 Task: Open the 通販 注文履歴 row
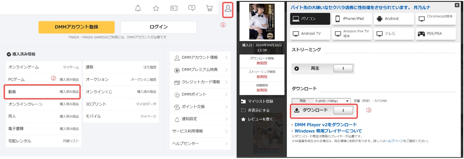click(121, 67)
